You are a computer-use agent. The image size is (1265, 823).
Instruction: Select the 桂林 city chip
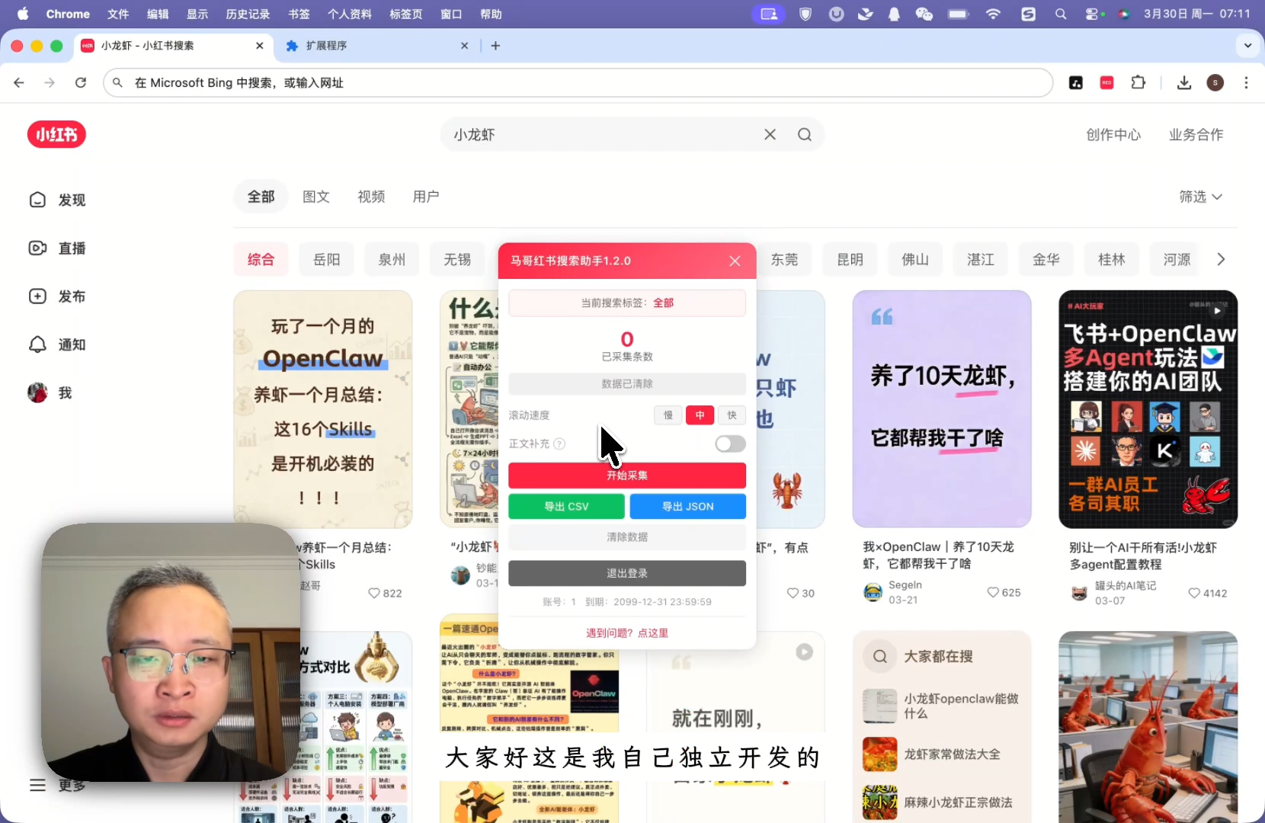pos(1111,259)
